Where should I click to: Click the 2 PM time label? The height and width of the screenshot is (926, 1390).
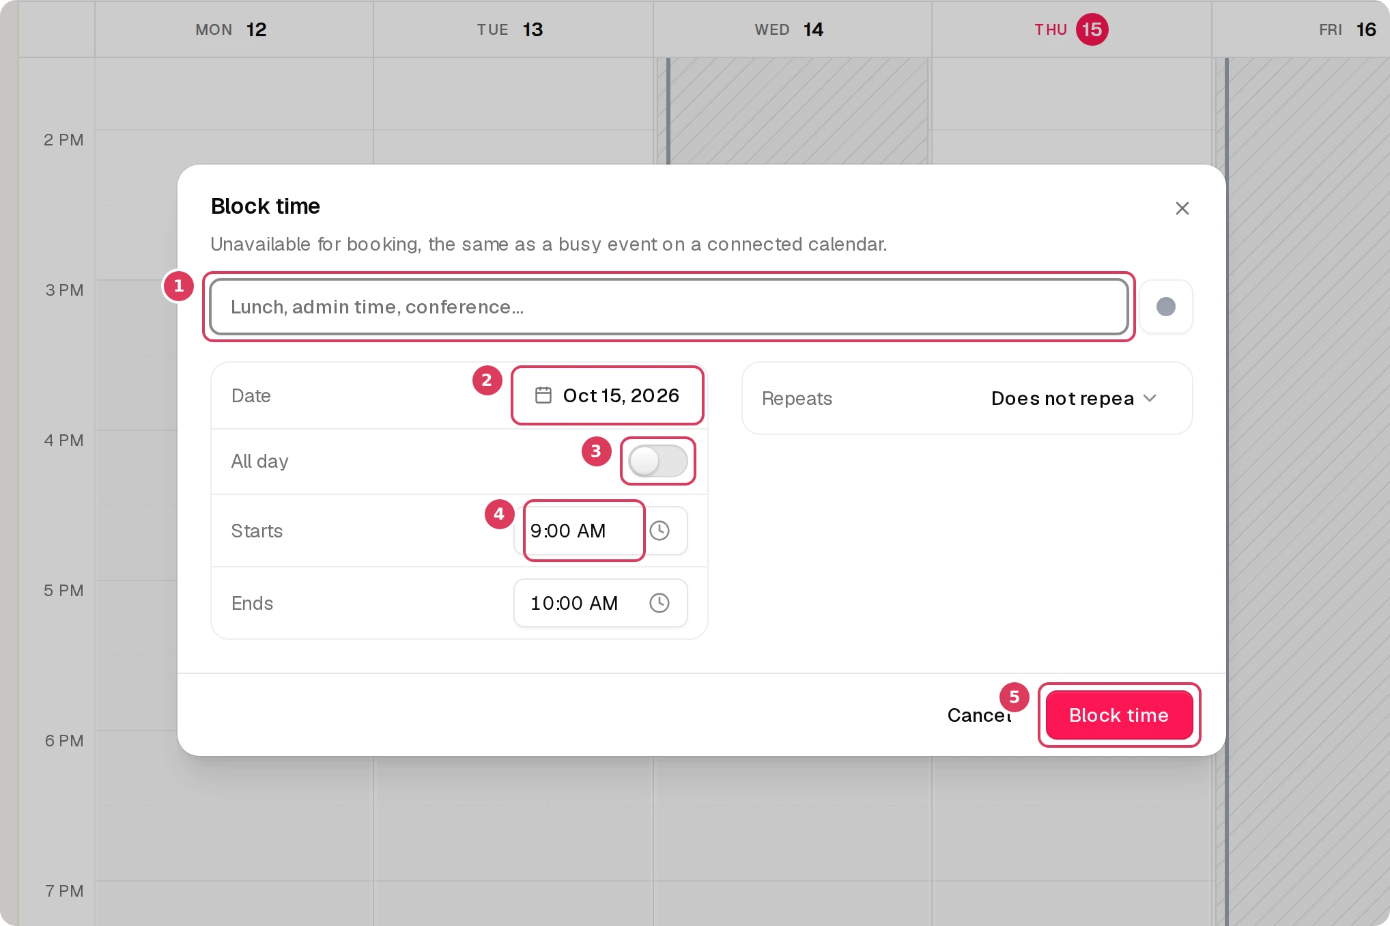click(63, 140)
